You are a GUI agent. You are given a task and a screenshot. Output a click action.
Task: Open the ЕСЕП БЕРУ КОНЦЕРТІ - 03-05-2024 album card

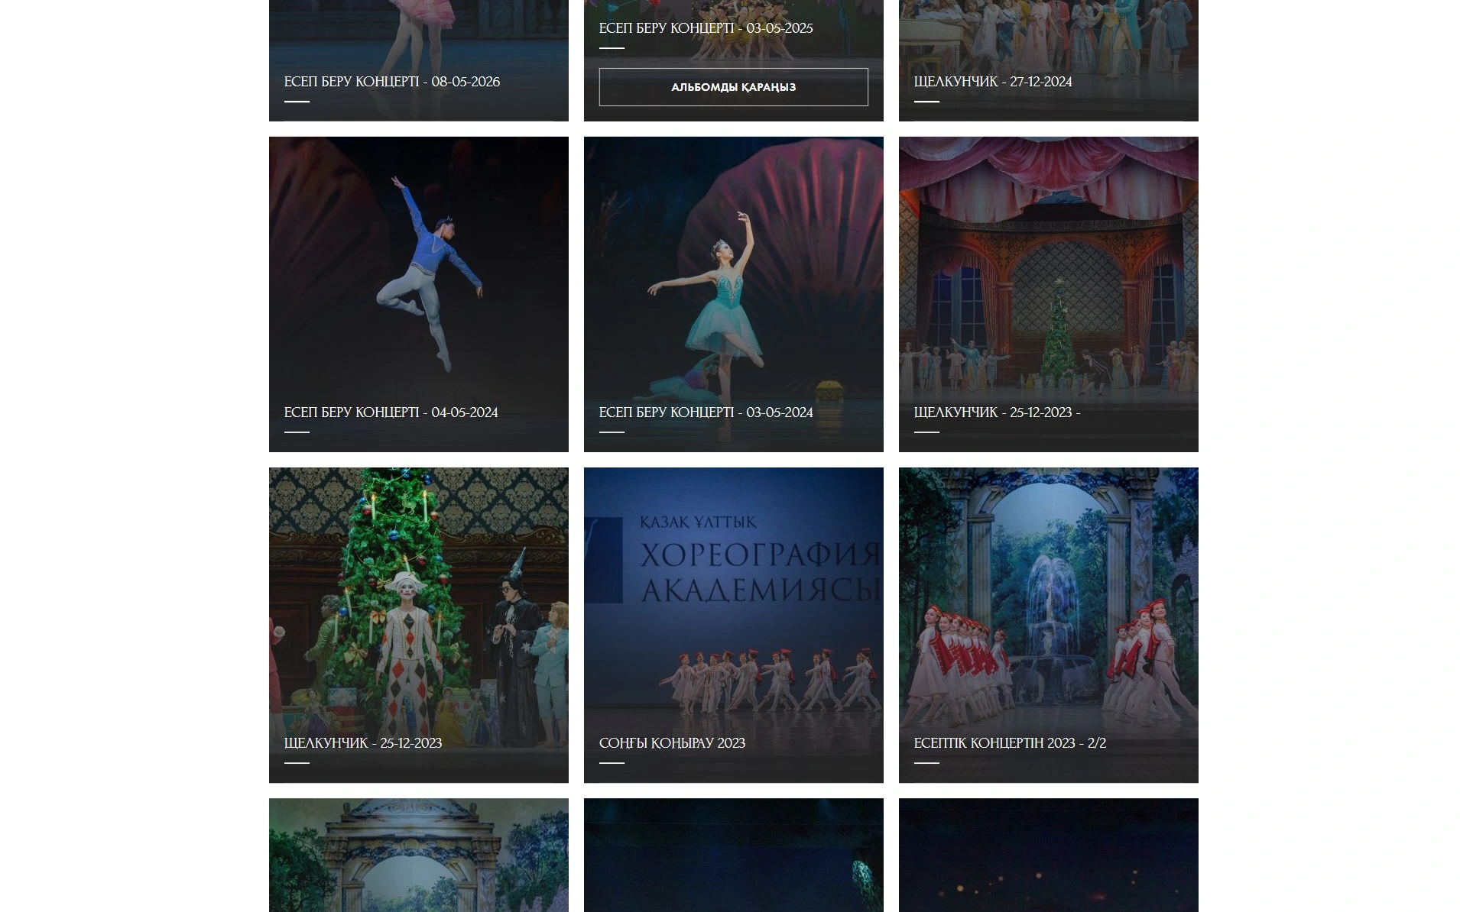point(733,294)
